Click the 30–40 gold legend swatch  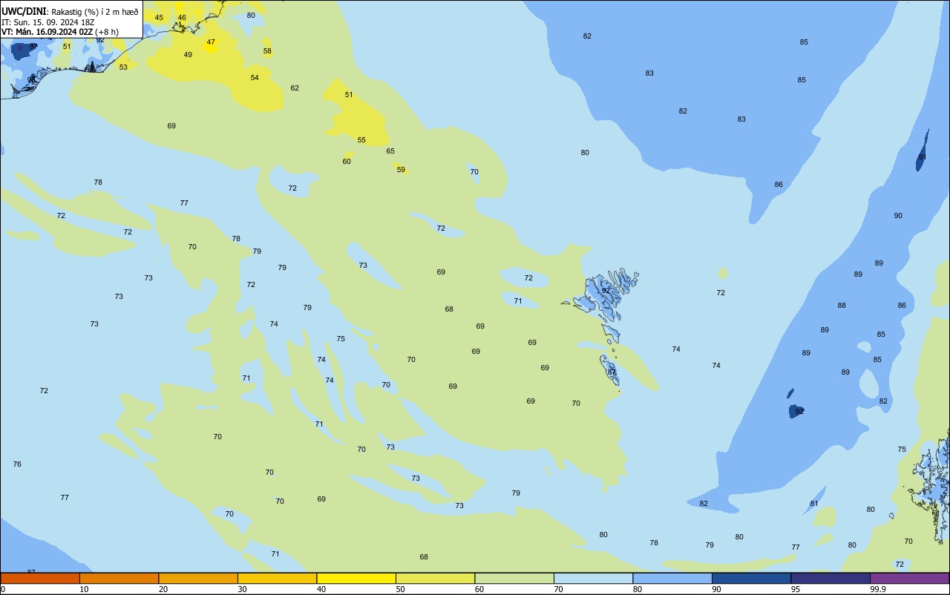pos(278,578)
